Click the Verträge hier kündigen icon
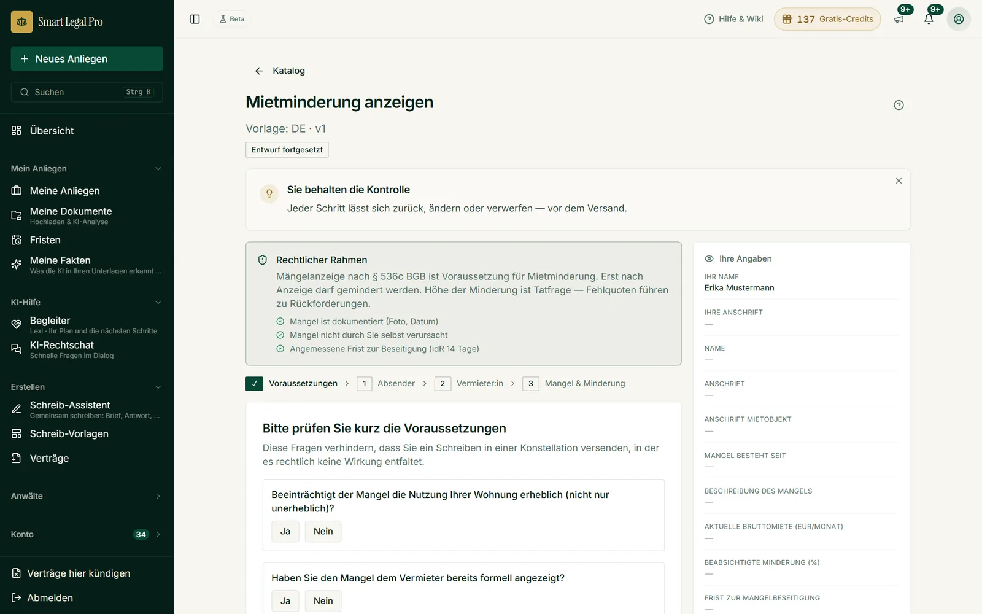982x614 pixels. [x=17, y=573]
